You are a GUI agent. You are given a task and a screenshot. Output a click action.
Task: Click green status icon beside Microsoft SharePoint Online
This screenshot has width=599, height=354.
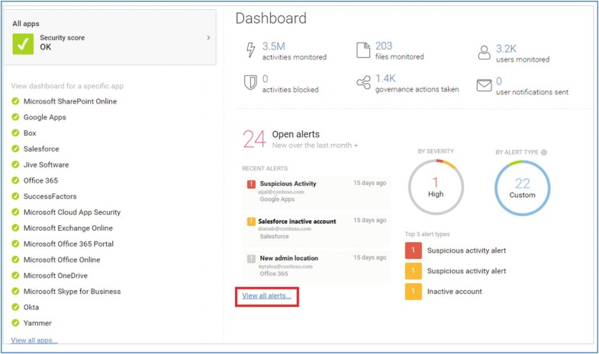coord(15,101)
